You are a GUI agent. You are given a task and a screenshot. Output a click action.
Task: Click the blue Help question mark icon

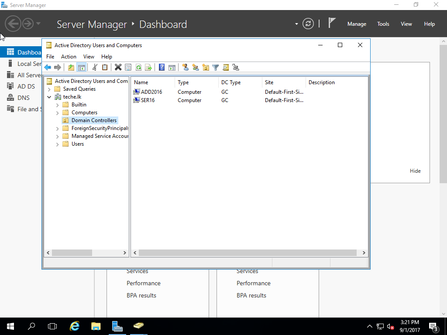(162, 67)
